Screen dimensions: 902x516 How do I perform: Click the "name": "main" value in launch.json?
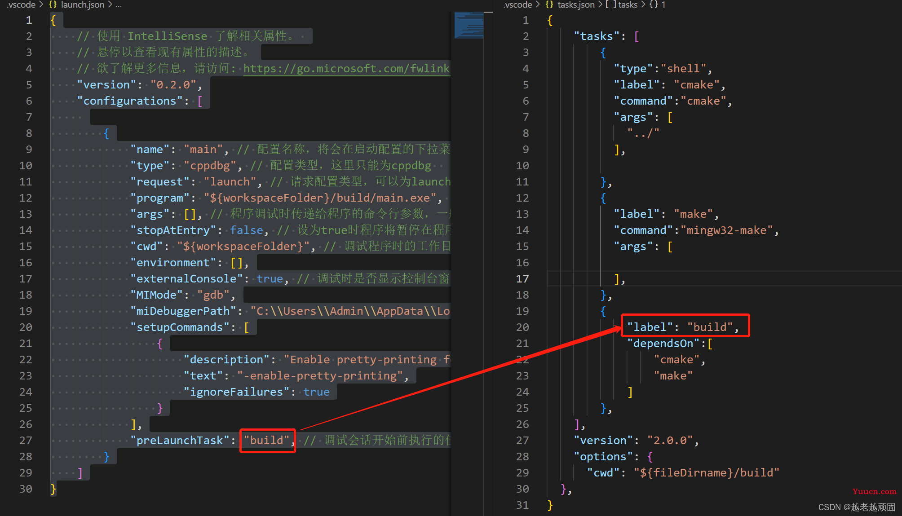[x=203, y=149]
